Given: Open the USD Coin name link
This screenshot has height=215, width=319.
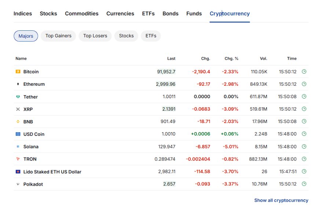Looking at the screenshot, I should pyautogui.click(x=34, y=134).
